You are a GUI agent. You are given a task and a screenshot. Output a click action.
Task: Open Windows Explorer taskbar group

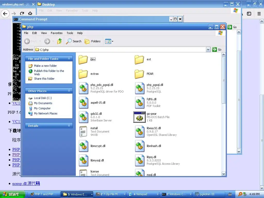click(x=77, y=194)
